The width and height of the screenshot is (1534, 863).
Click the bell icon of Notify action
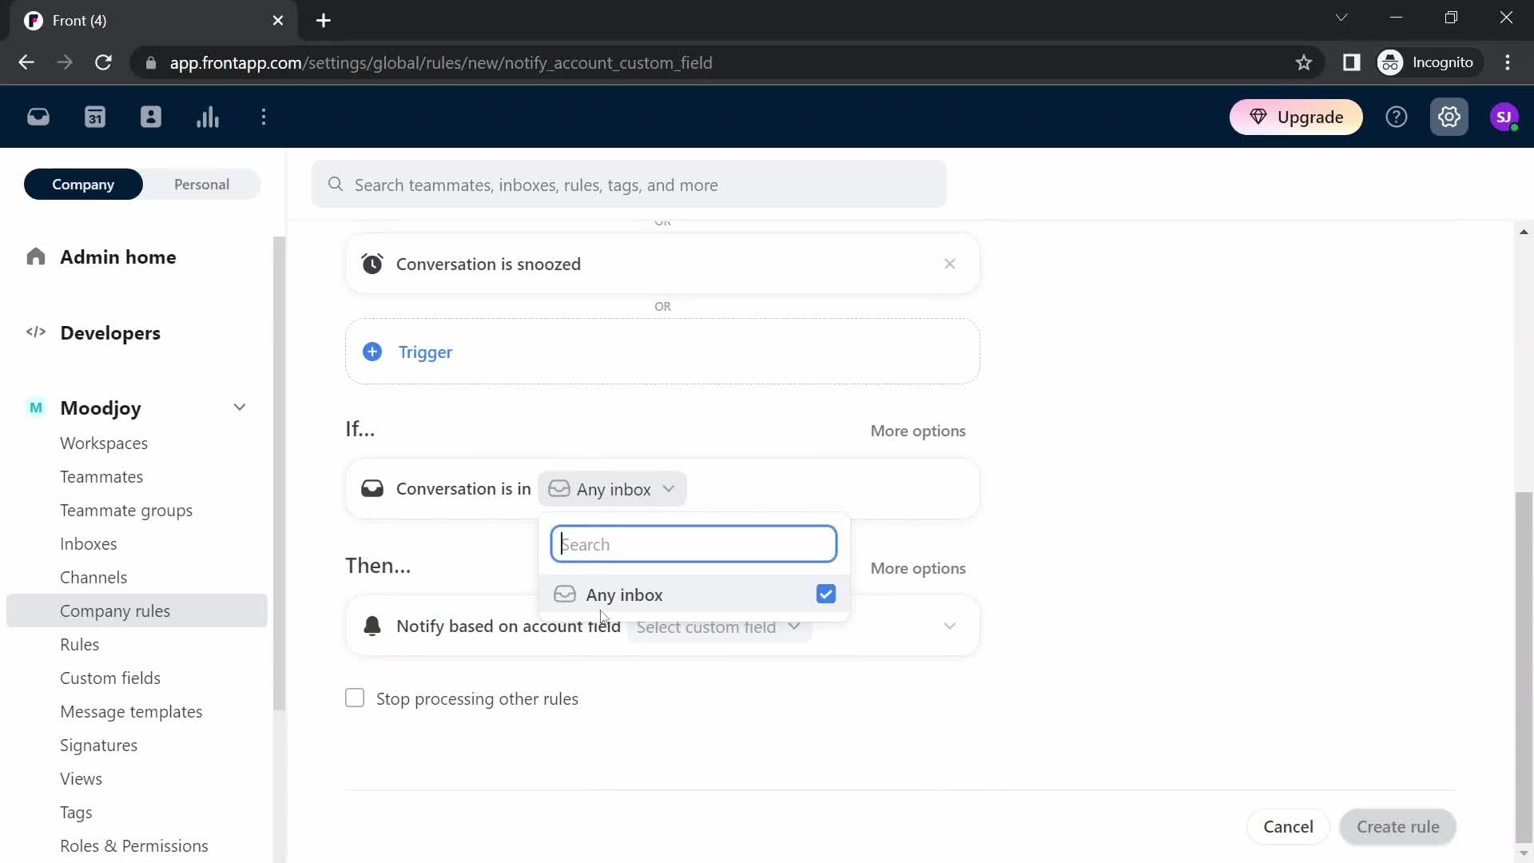(372, 626)
